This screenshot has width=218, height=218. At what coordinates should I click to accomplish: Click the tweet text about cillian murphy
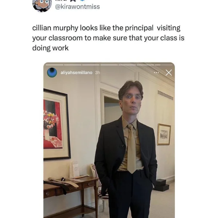pos(108,38)
